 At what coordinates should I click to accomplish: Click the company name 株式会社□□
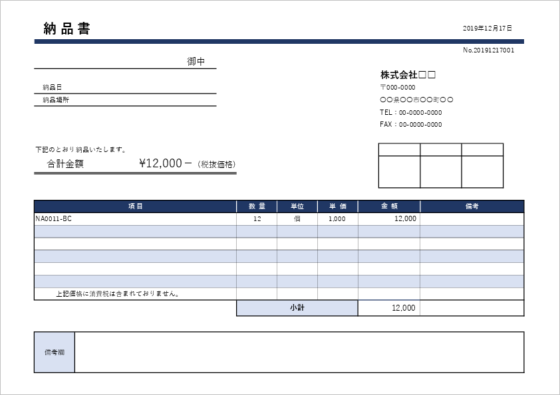[x=408, y=74]
